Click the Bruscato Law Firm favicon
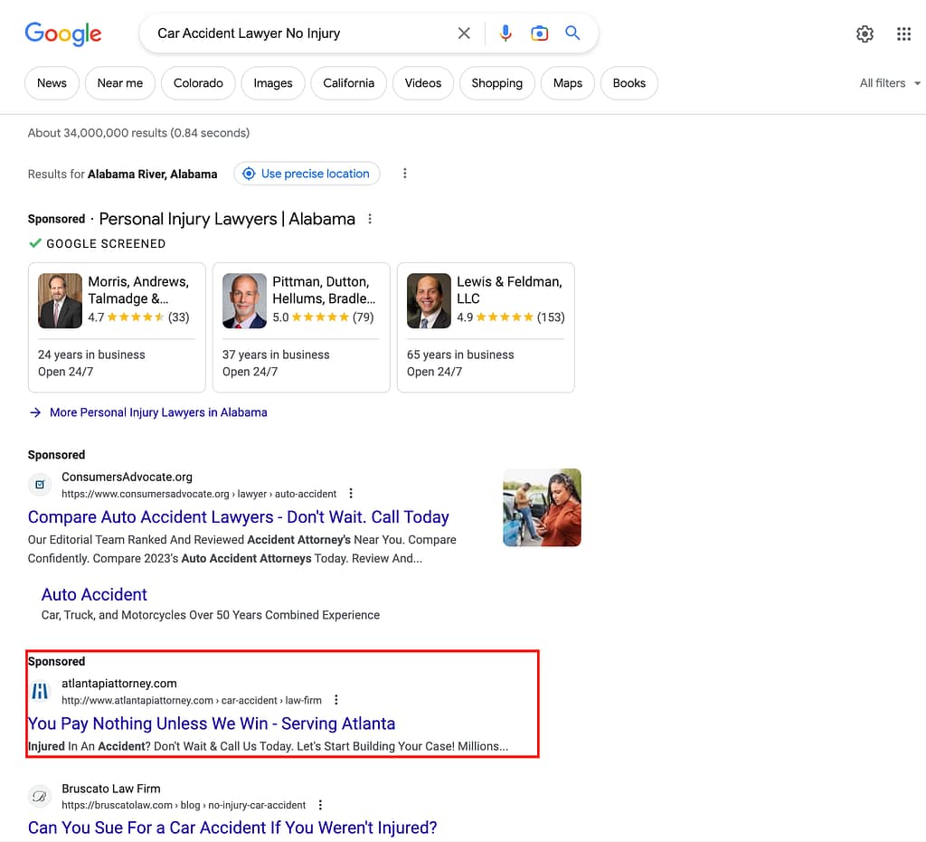Screen dimensions: 926x842 pos(40,797)
